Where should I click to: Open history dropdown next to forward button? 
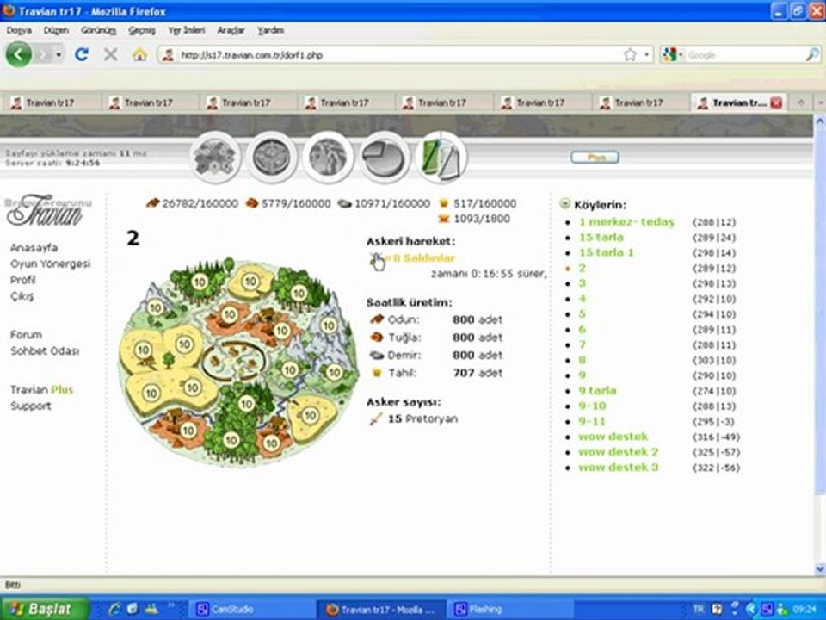click(59, 54)
